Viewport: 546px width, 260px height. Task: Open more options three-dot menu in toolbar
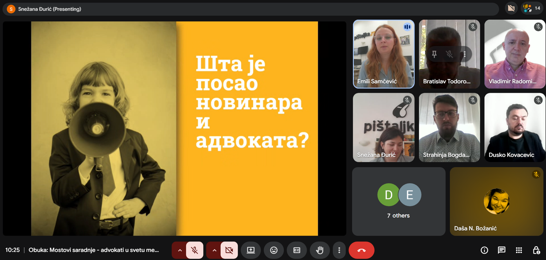click(x=339, y=250)
